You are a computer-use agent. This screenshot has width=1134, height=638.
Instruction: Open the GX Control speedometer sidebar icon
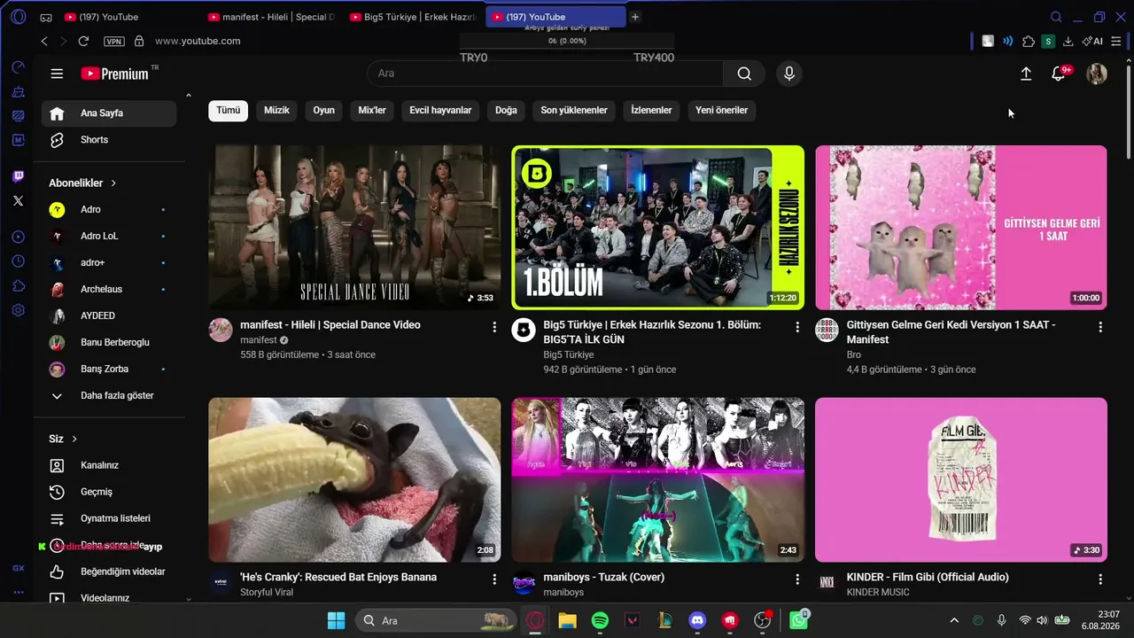(19, 67)
